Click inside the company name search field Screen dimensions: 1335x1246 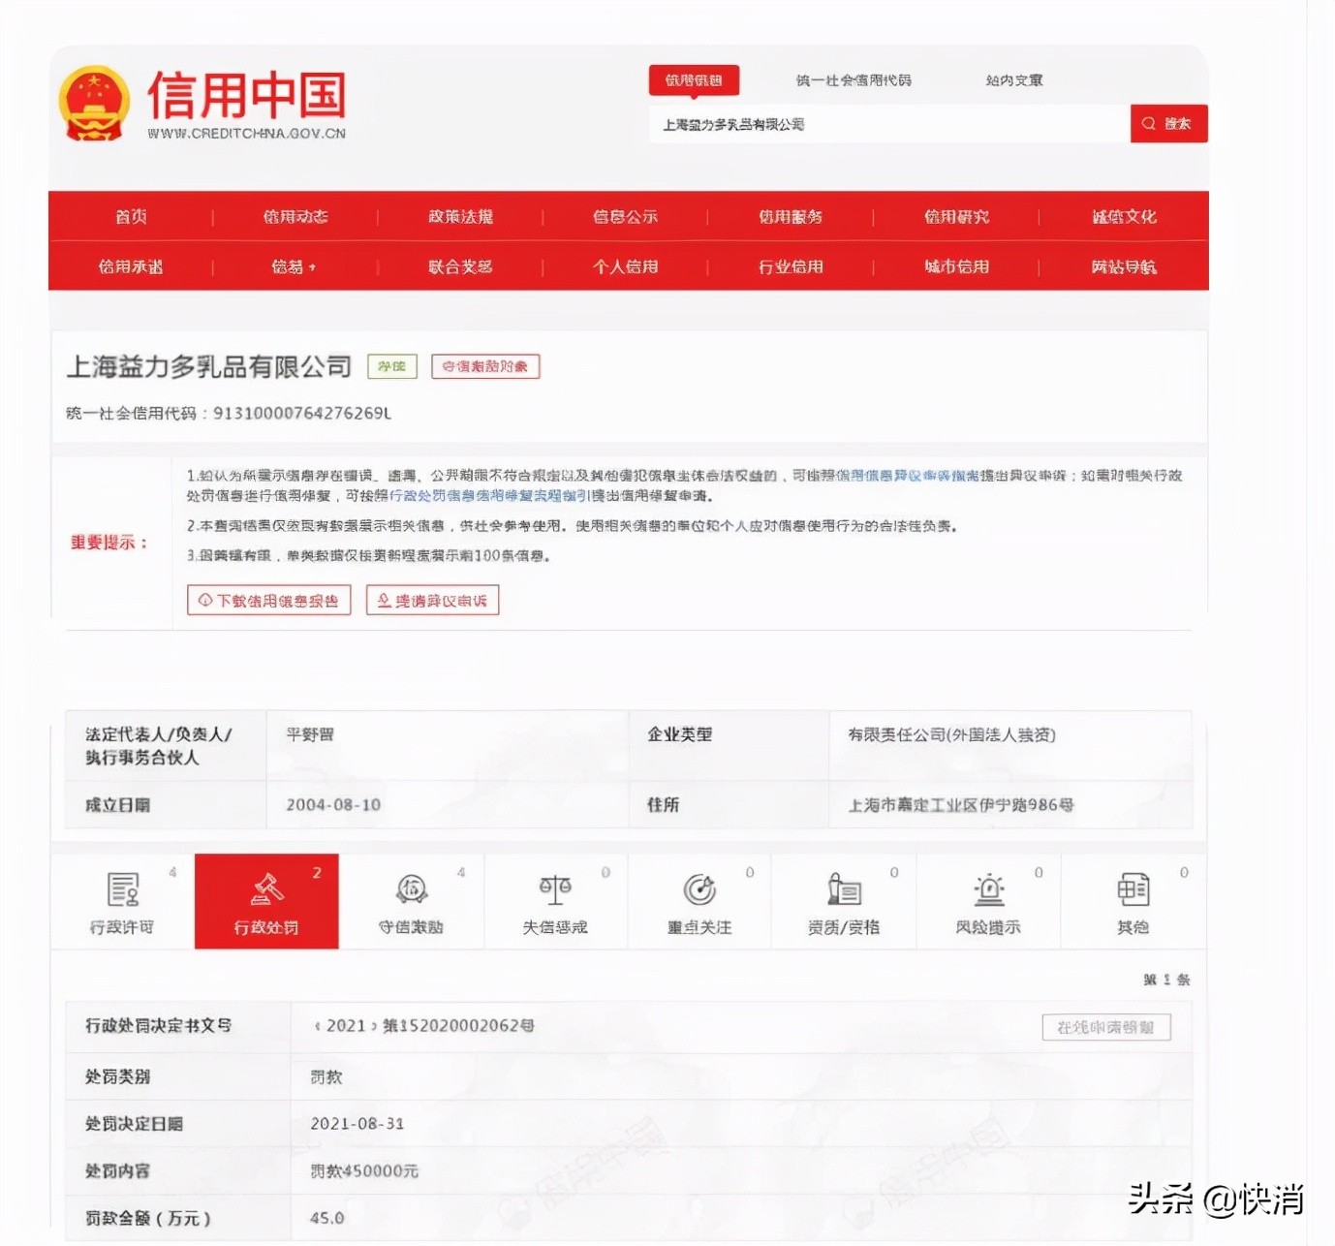(872, 124)
